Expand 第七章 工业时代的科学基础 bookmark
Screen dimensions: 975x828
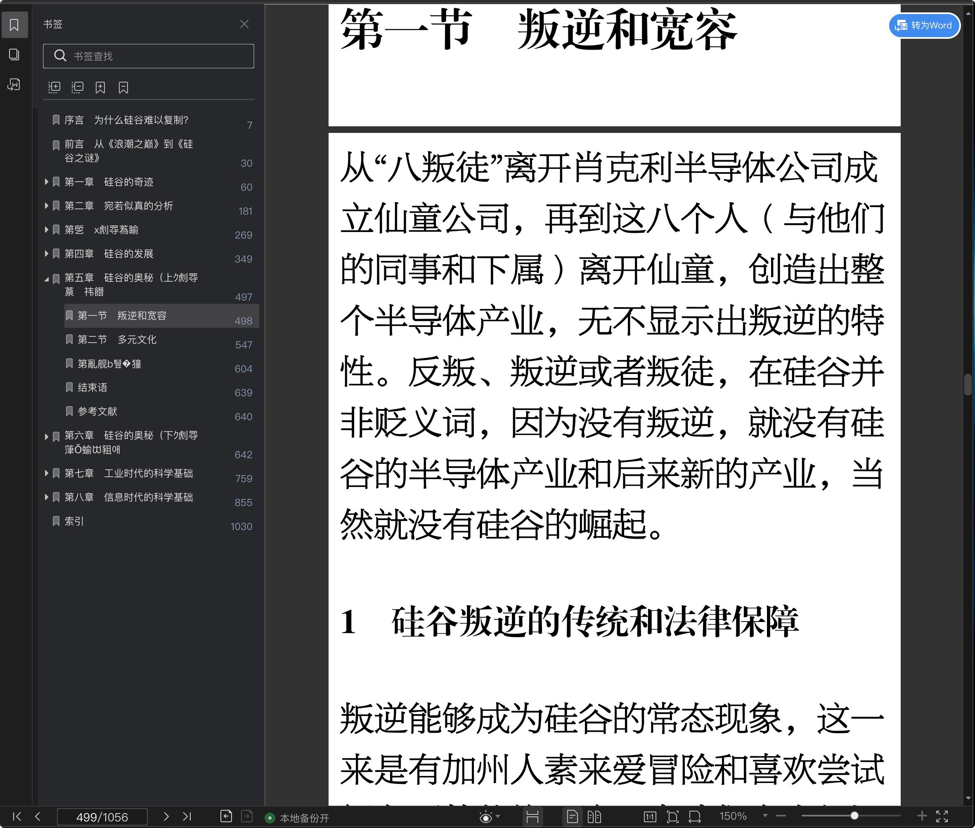47,473
